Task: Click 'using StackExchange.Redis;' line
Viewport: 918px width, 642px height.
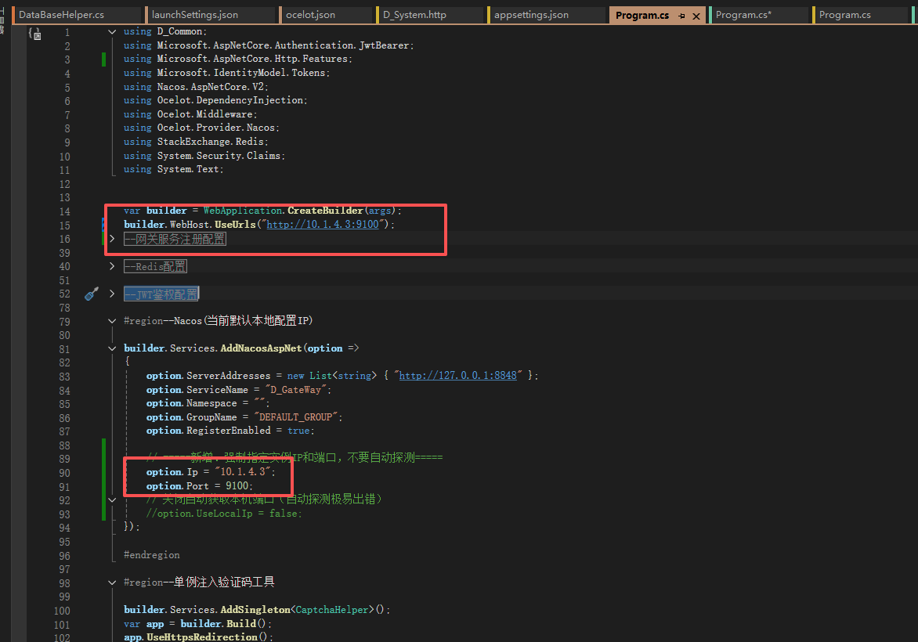Action: coord(196,142)
